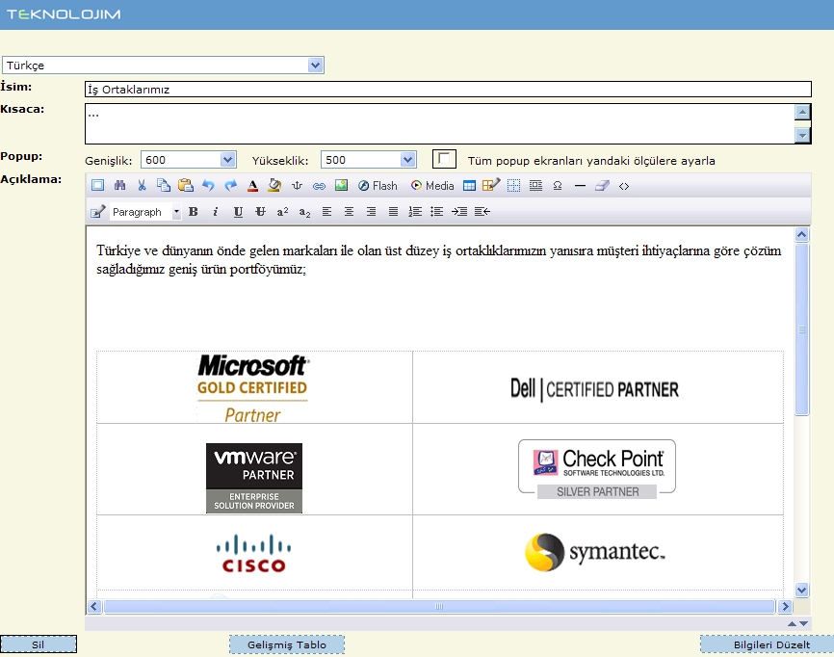
Task: Shrink editor with the resize up arrow
Action: 792,623
